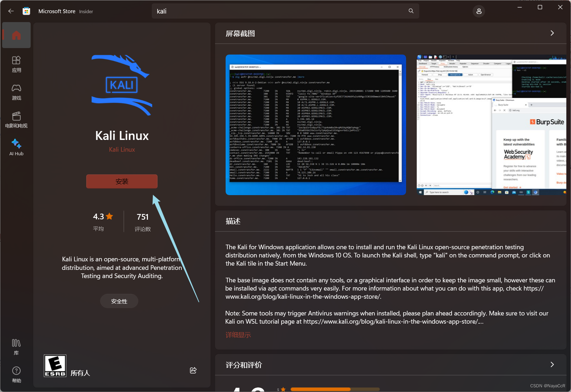Click the ESRB Everyone rating badge
This screenshot has width=571, height=392.
click(55, 366)
